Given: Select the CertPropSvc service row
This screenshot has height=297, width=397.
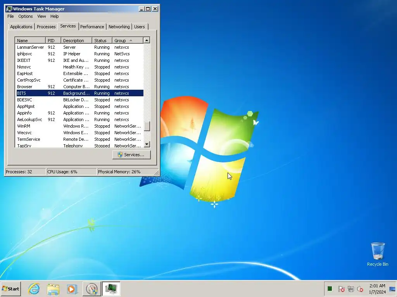Looking at the screenshot, I should pos(80,80).
